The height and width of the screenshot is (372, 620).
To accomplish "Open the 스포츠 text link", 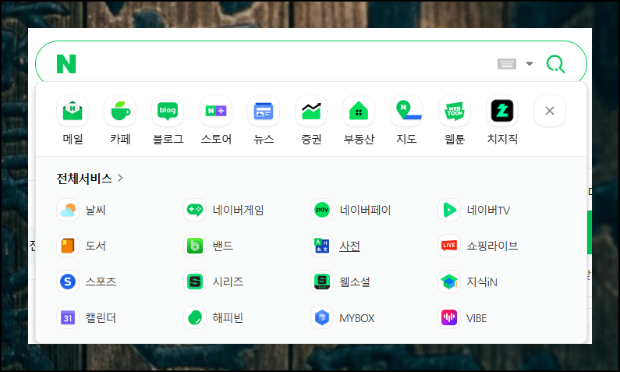I will [x=101, y=282].
